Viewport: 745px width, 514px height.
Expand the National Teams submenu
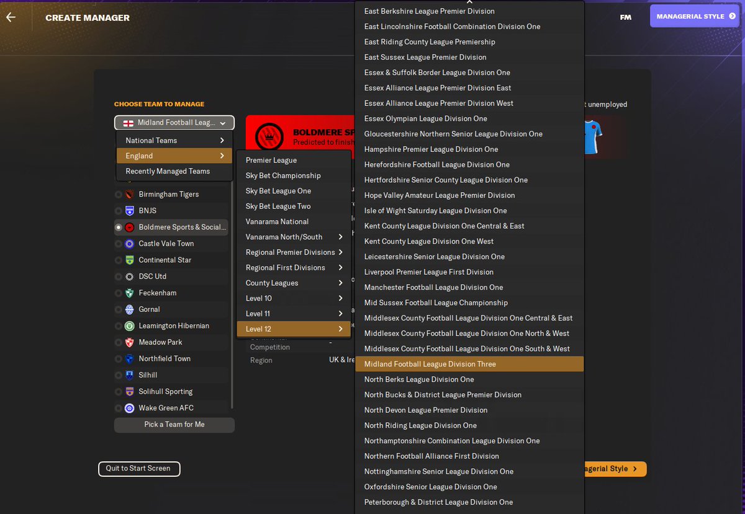click(x=174, y=140)
